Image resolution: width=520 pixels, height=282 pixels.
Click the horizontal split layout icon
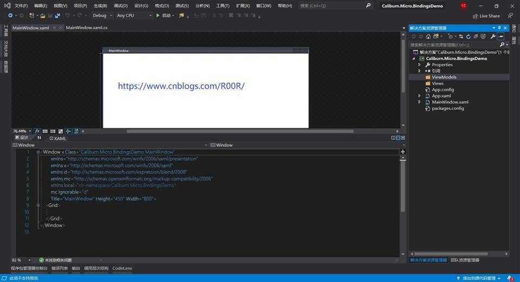coord(398,138)
